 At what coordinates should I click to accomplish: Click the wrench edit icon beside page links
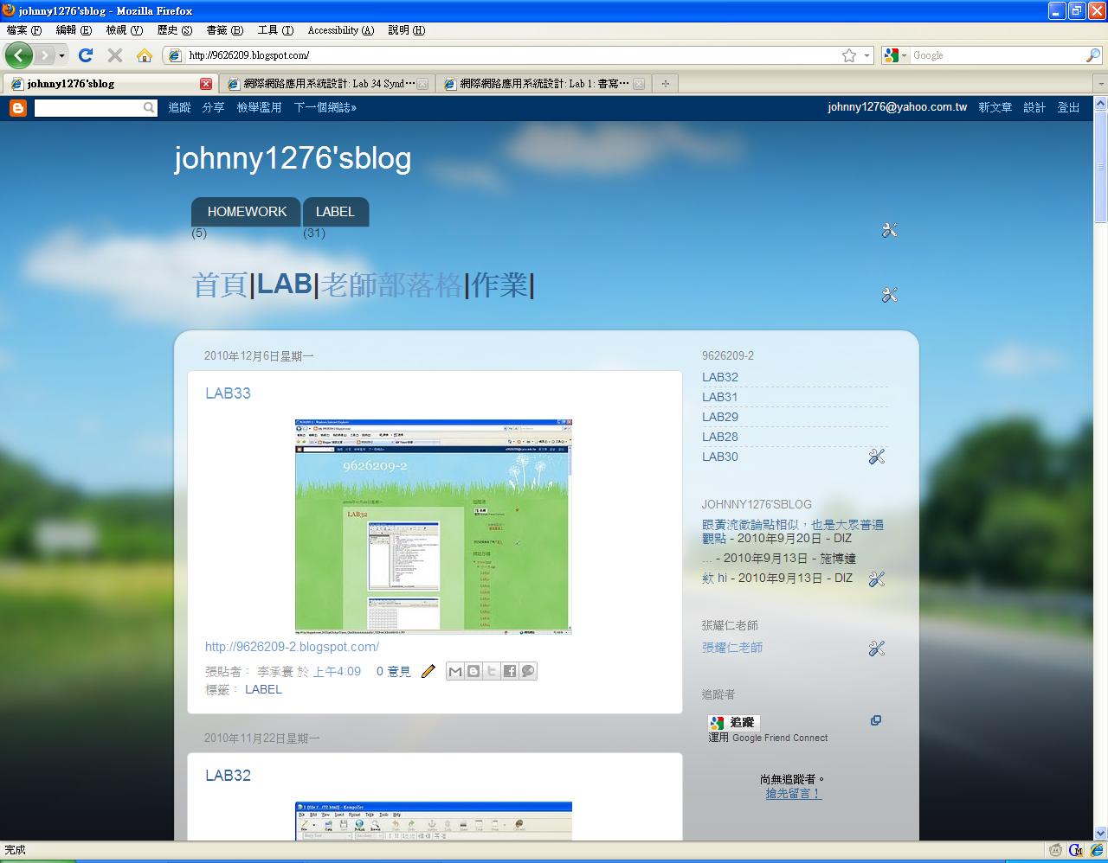889,295
